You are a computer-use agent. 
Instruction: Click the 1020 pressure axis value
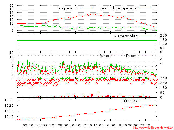(x=9, y=106)
